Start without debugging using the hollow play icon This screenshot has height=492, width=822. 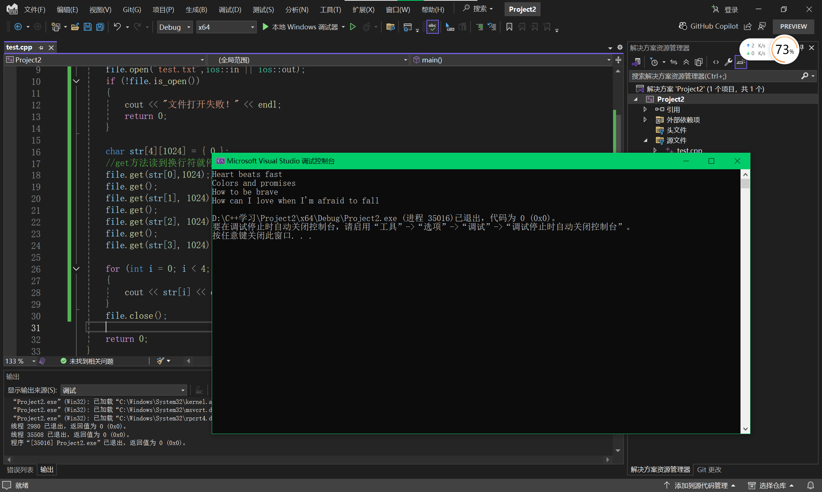click(x=353, y=27)
